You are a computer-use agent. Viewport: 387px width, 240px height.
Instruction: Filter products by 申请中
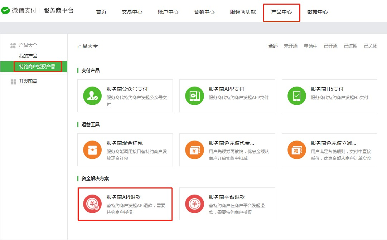tap(310, 46)
